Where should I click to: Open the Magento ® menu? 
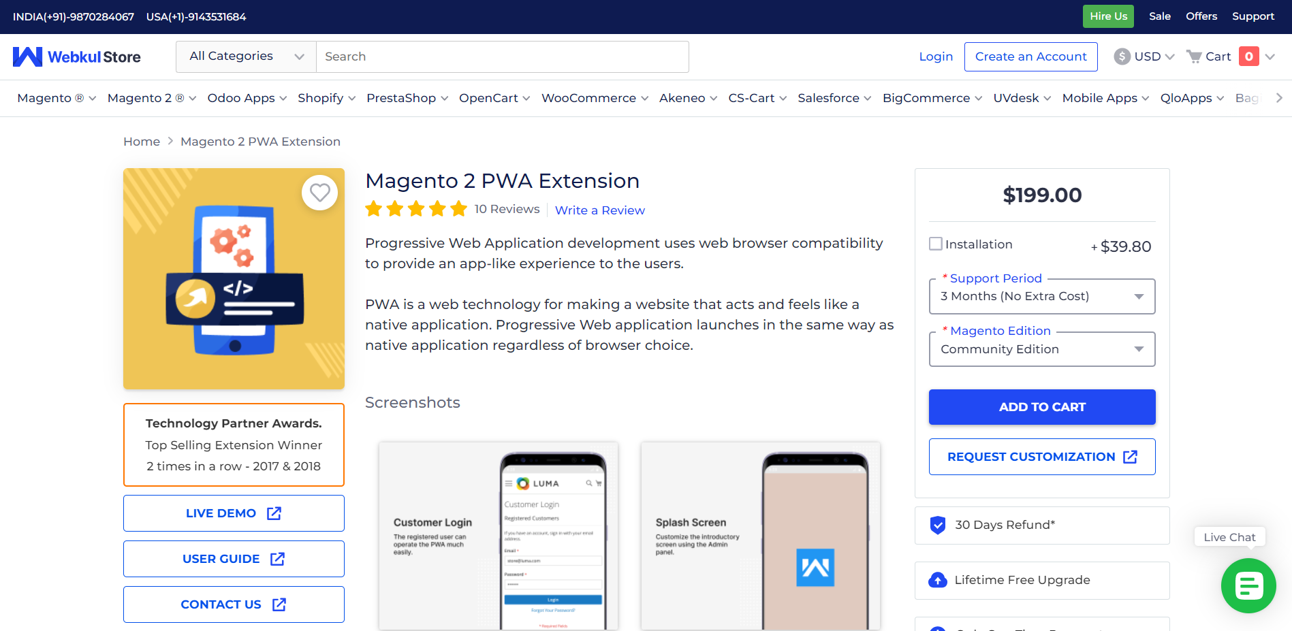(57, 98)
